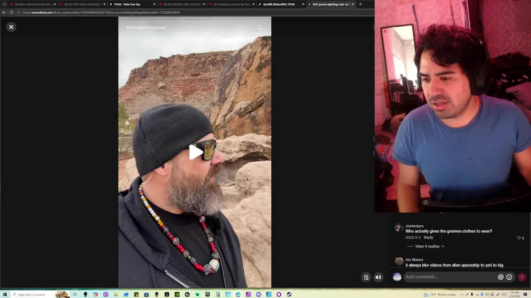
Task: Close the TikTok video viewer with X
Action: (x=11, y=27)
